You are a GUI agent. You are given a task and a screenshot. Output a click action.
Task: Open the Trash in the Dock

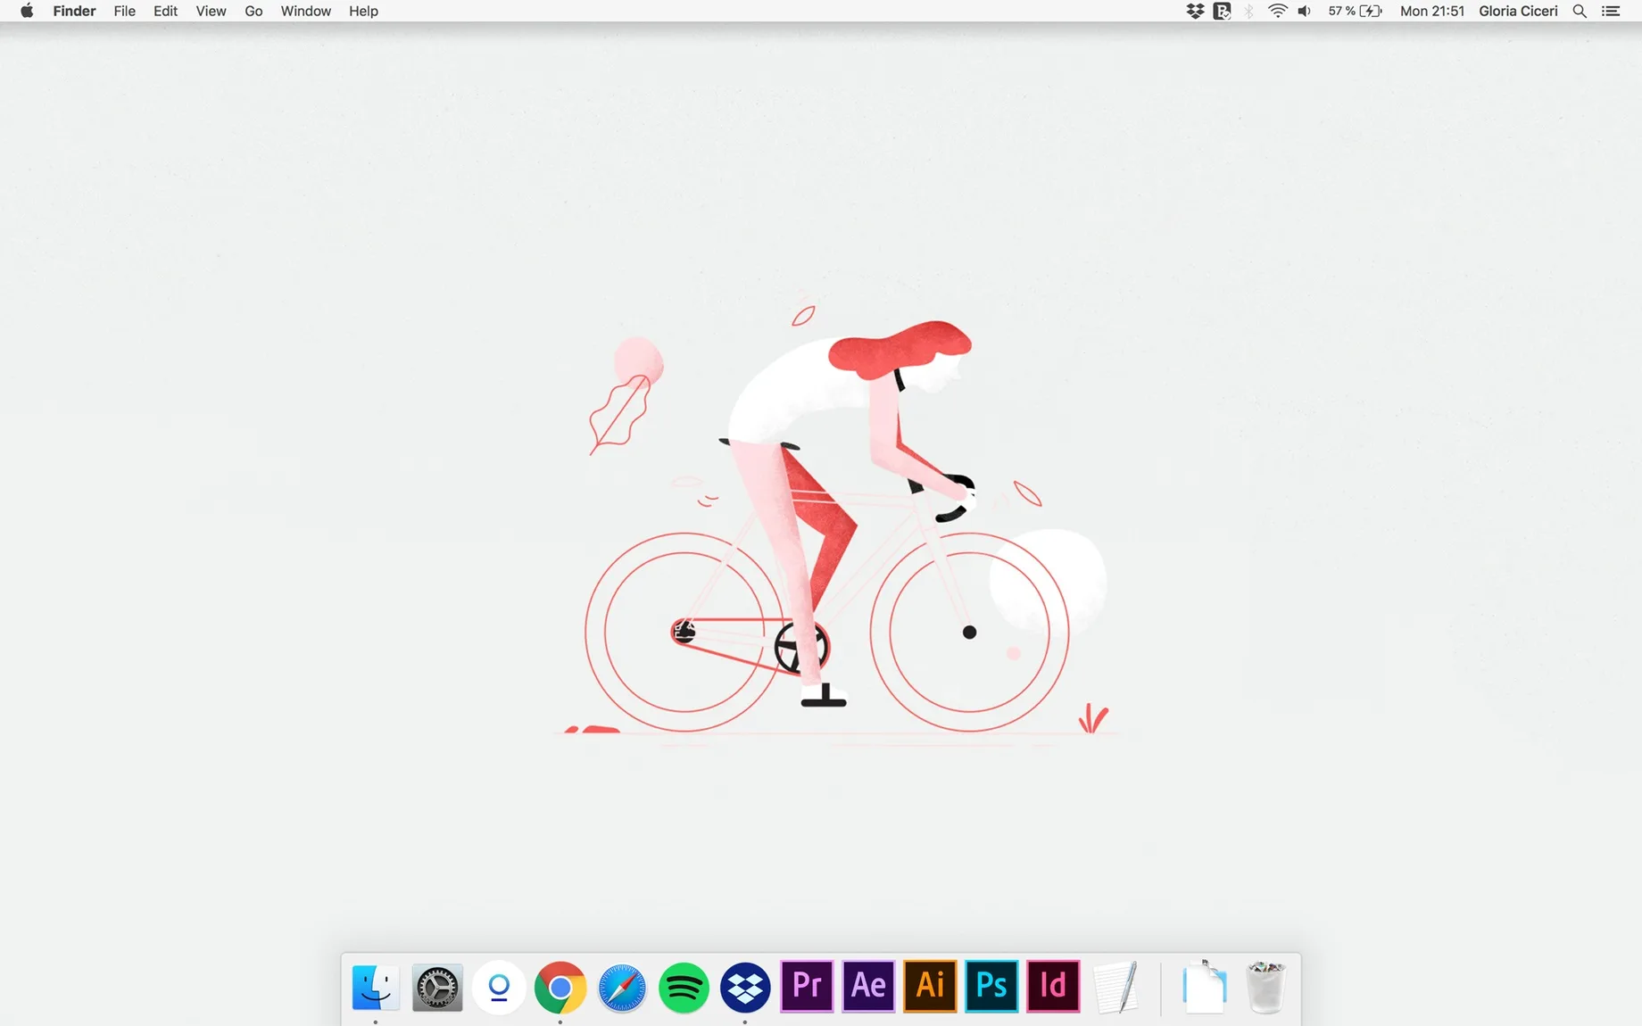1265,987
